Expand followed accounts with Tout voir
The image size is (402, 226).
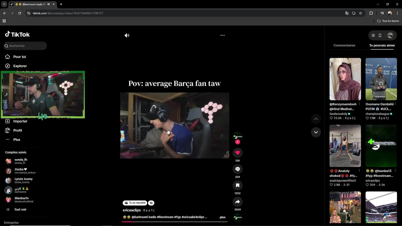(x=20, y=209)
